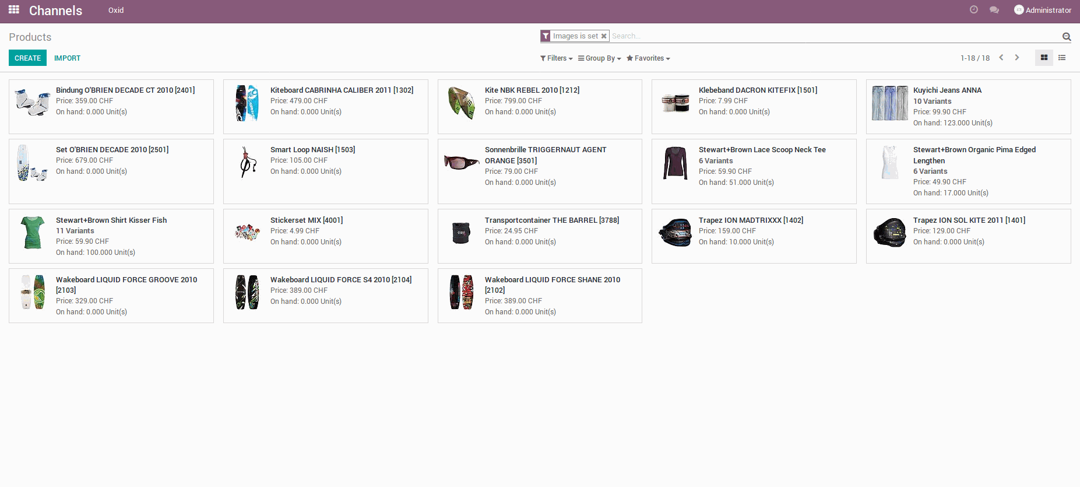The image size is (1080, 487).
Task: Click the filter funnel icon in facet
Action: tap(546, 36)
